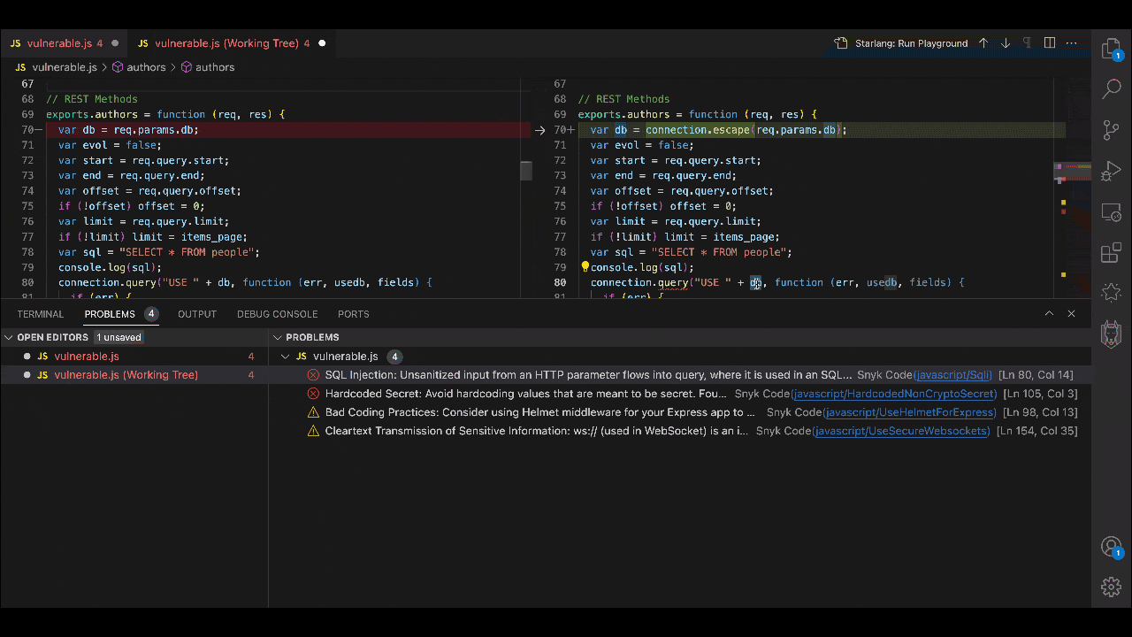
Task: Select the Hardcoded Secret problem row
Action: [679, 394]
